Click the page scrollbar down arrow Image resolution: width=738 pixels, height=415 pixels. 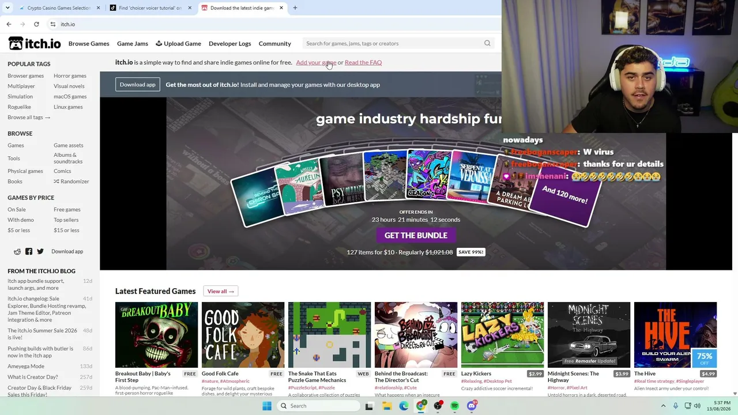coord(735,394)
